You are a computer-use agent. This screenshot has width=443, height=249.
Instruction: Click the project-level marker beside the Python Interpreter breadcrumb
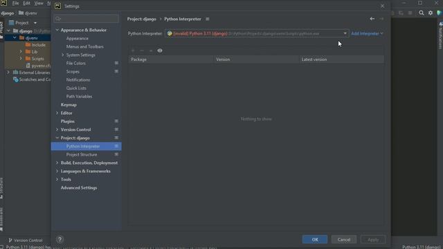pos(208,19)
